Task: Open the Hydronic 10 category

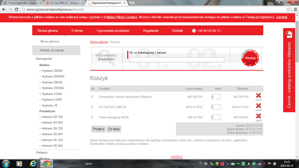Action: 49,106
